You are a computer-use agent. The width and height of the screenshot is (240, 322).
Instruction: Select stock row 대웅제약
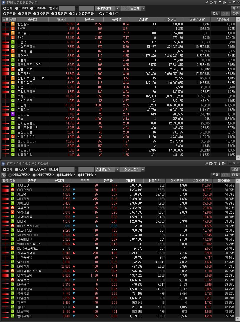(119, 105)
